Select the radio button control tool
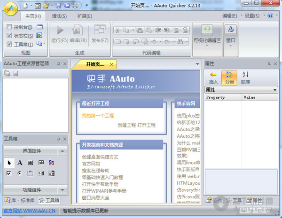Image resolution: width=282 pixels, height=218 pixels. click(19, 173)
